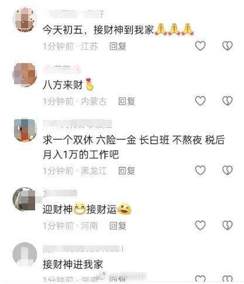Tap broken heart on 接财神进我家 comment
Screen dimensions: 244x284
[228, 279]
